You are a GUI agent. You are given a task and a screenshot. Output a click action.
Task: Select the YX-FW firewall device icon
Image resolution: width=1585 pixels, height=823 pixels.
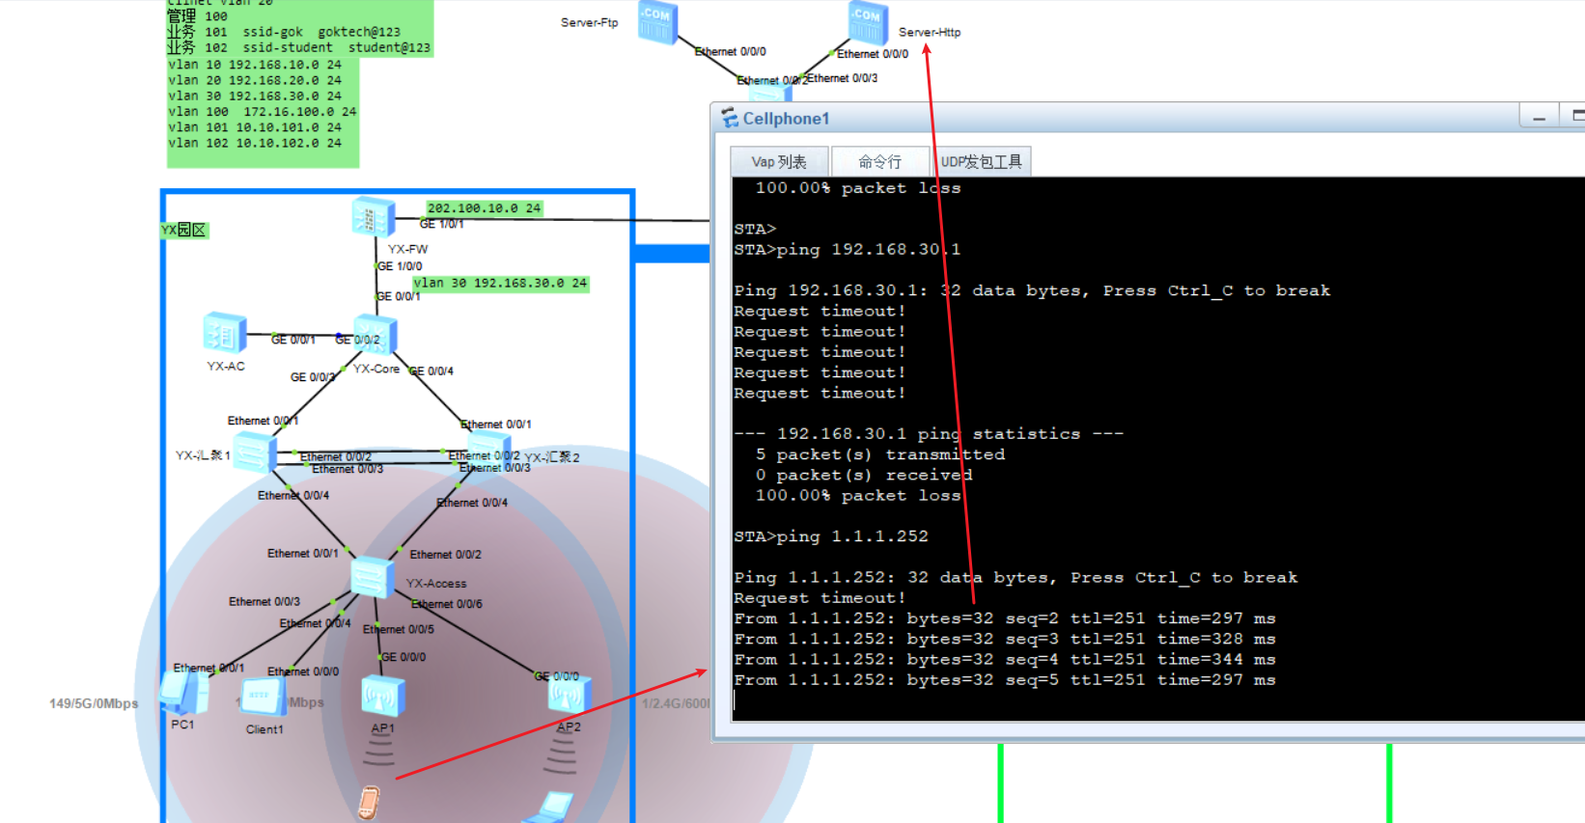tap(373, 216)
